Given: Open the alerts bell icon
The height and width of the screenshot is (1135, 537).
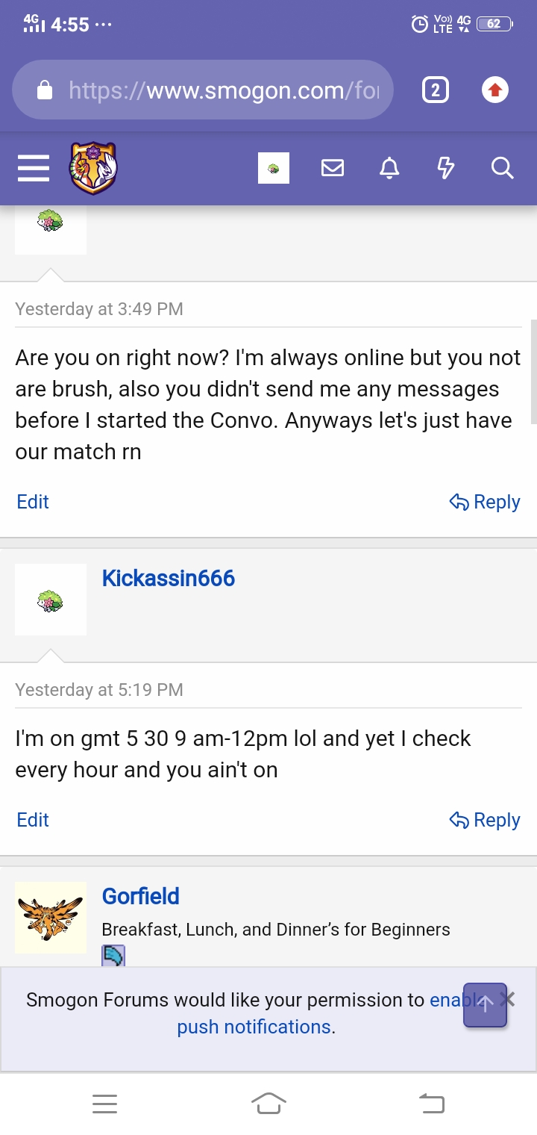Looking at the screenshot, I should (x=389, y=169).
